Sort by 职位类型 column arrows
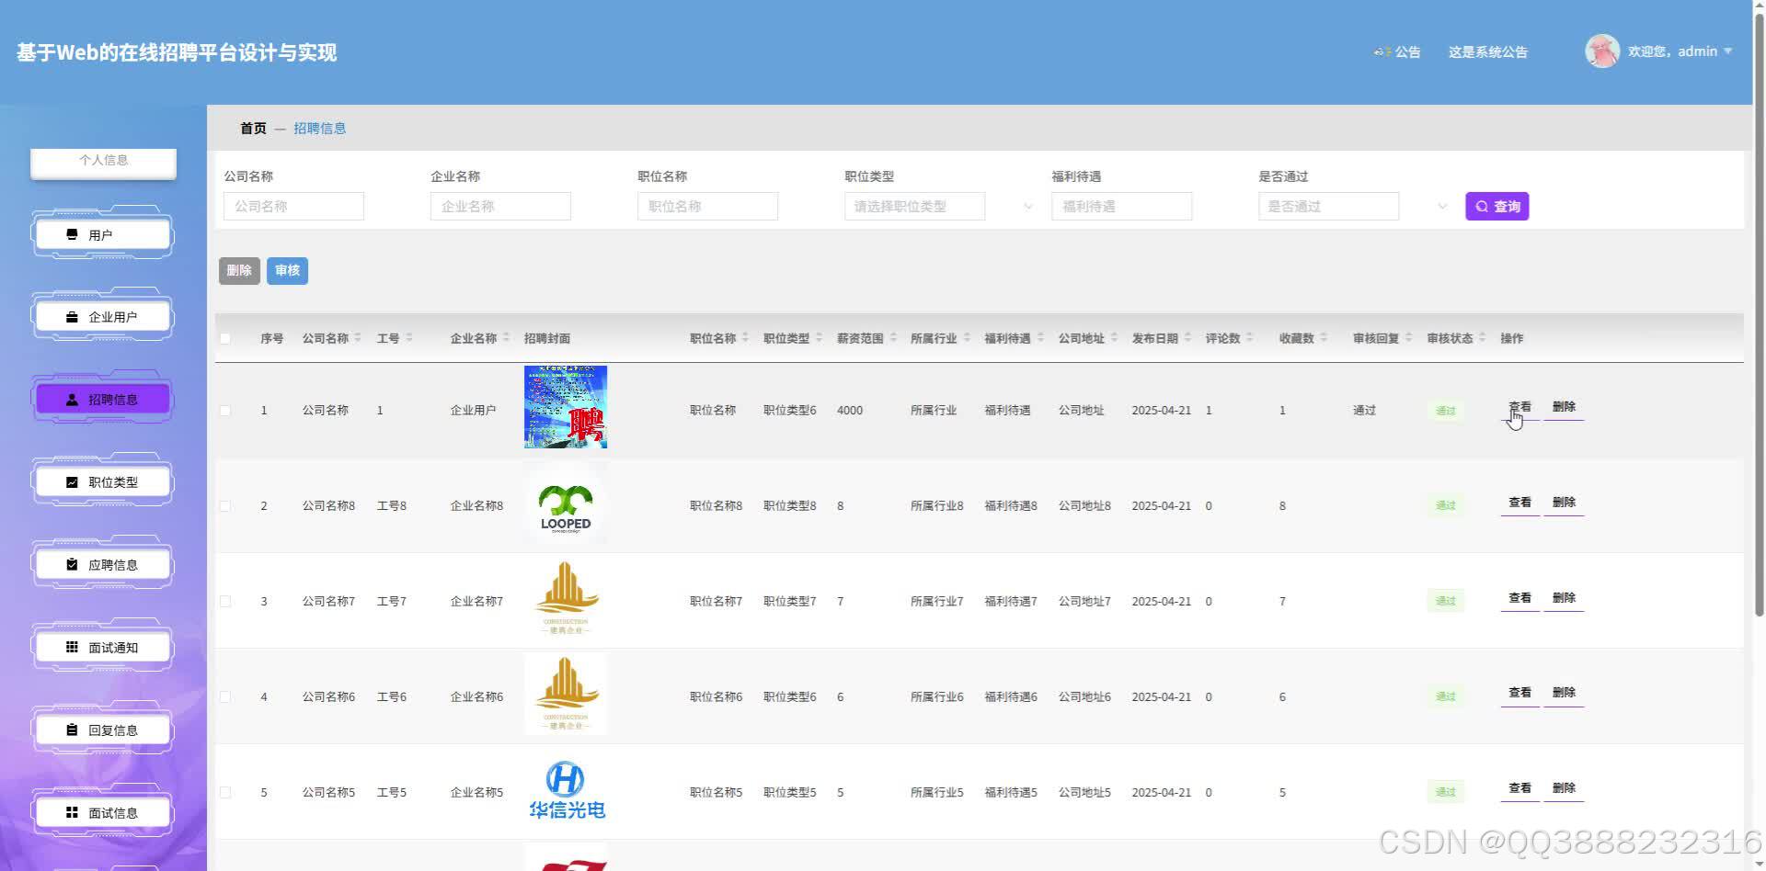 coord(820,338)
